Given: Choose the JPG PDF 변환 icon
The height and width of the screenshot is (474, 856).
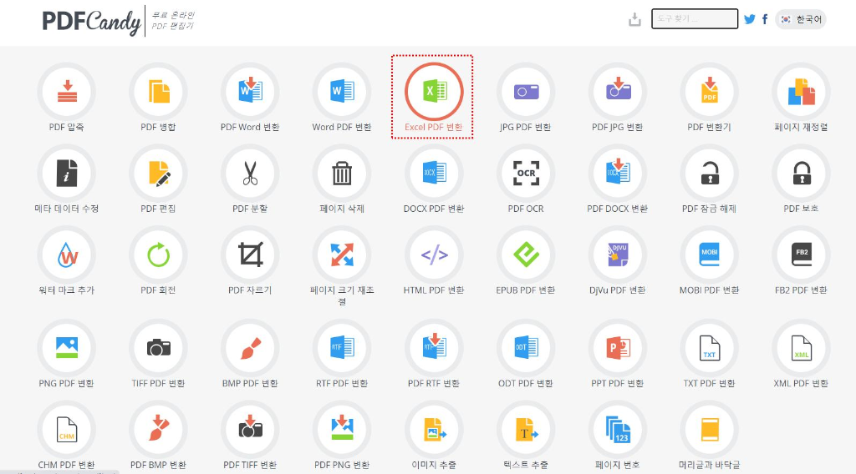Looking at the screenshot, I should click(526, 91).
